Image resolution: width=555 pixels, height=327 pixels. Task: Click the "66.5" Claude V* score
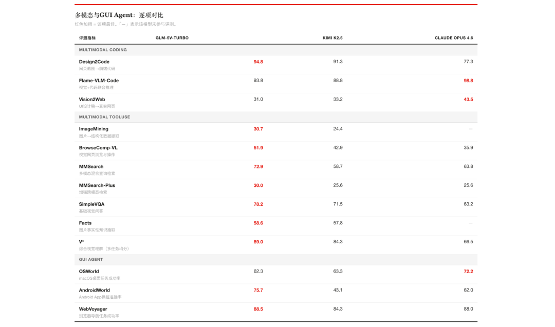[468, 241]
